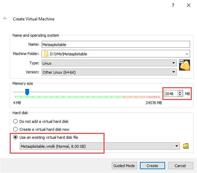This screenshot has height=173, width=197.
Task: Switch to Guided Mode
Action: click(x=124, y=166)
